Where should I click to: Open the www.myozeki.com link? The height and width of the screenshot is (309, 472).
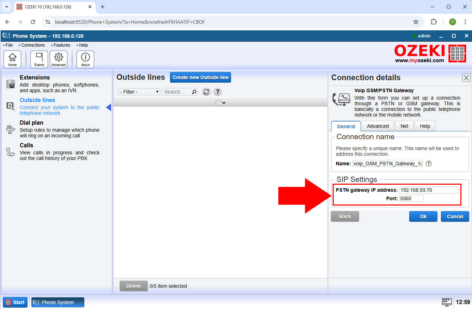coord(419,60)
